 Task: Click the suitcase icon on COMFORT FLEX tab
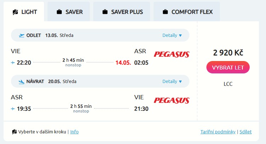coord(165,12)
